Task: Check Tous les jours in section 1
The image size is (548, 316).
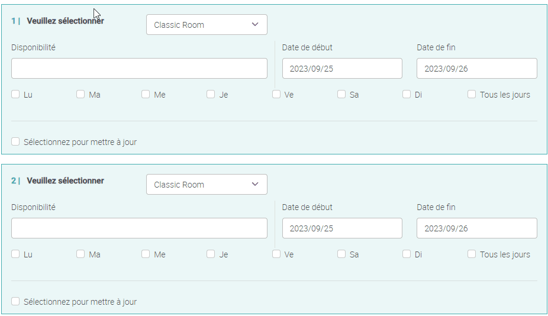Action: click(x=472, y=94)
